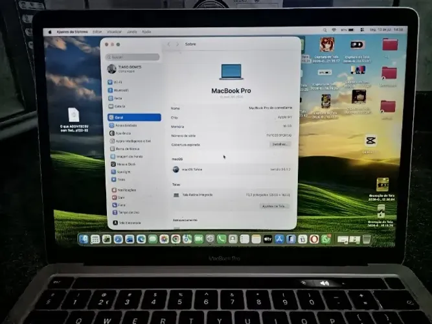This screenshot has width=432, height=324.
Task: Select Rede in the settings sidebar
Action: (x=115, y=98)
